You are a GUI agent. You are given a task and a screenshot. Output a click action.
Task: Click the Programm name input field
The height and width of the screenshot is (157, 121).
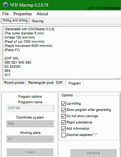point(30,108)
